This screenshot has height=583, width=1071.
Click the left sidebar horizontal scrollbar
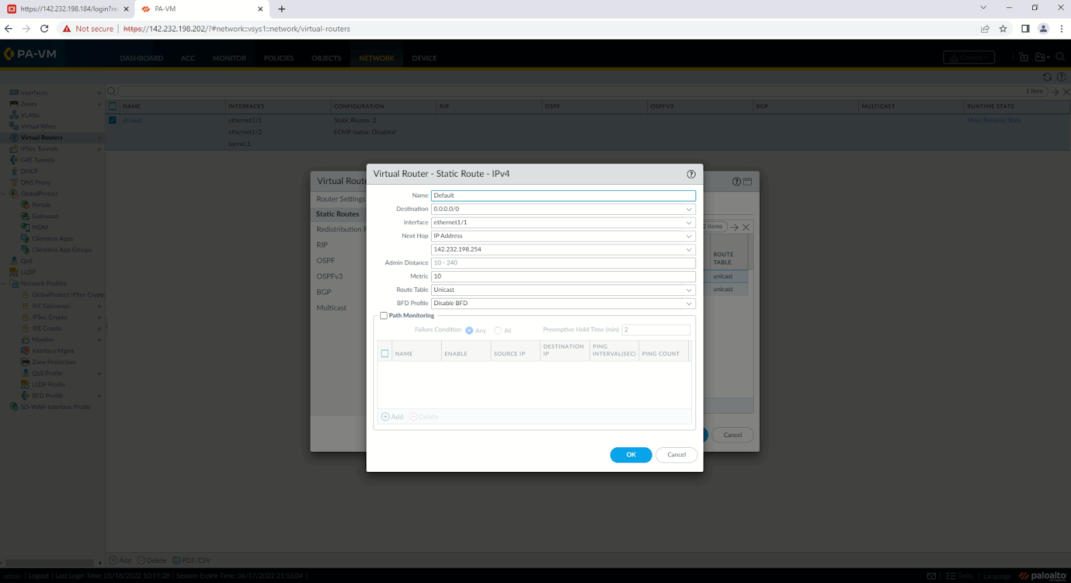tap(50, 563)
